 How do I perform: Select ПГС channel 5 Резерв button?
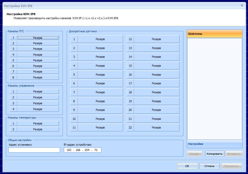coord(38,60)
